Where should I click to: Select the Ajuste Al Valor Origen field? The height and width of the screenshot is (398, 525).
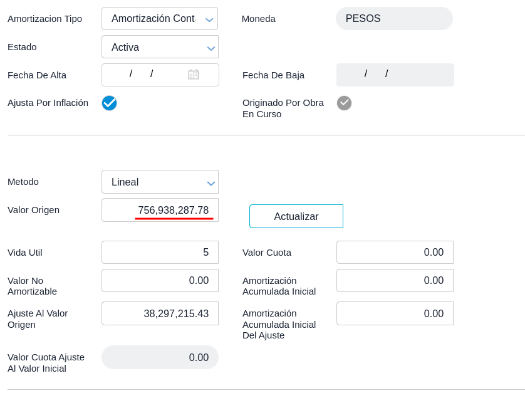pyautogui.click(x=160, y=313)
